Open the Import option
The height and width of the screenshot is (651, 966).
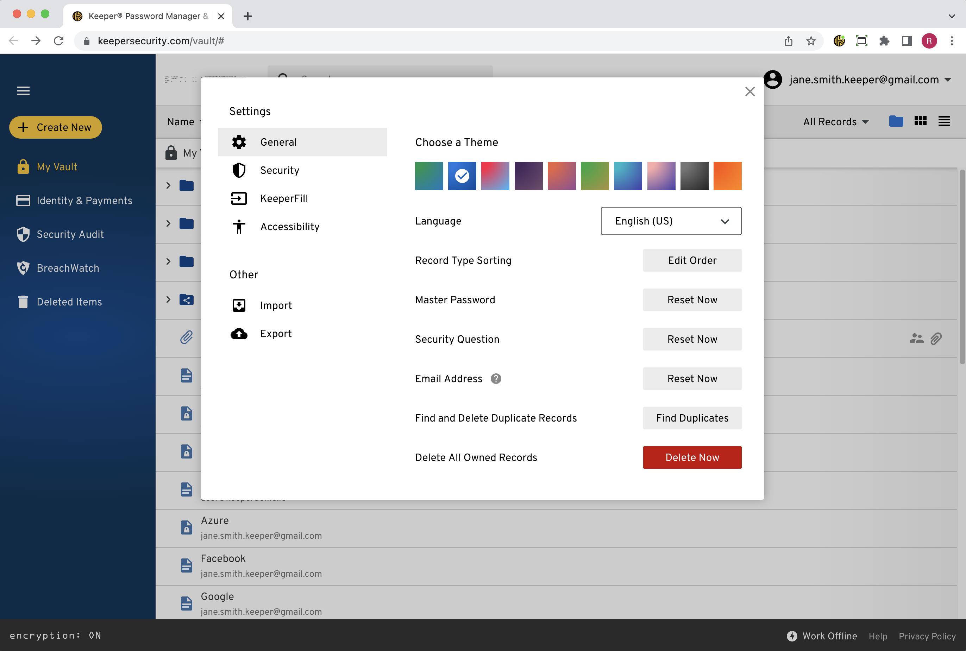click(x=302, y=305)
